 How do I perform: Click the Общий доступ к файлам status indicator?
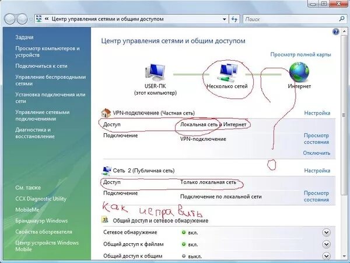[x=184, y=244]
